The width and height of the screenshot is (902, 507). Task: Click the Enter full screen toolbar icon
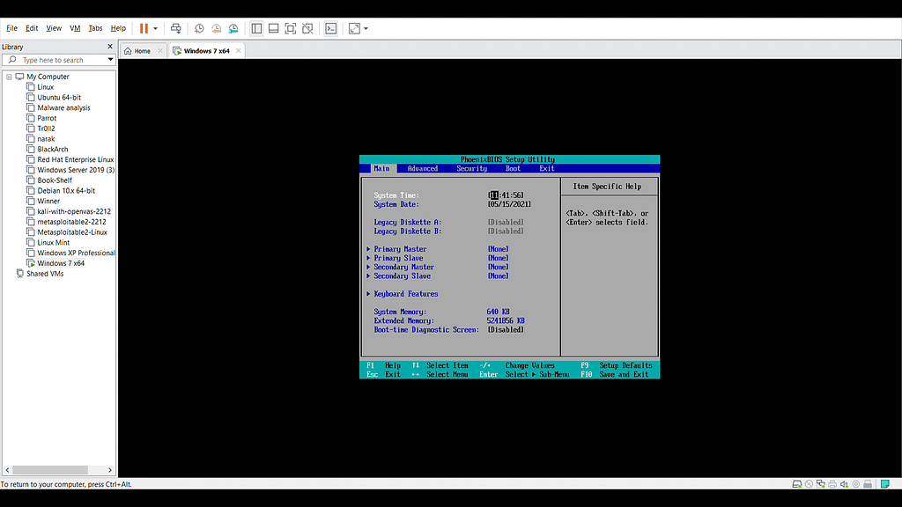(x=291, y=28)
